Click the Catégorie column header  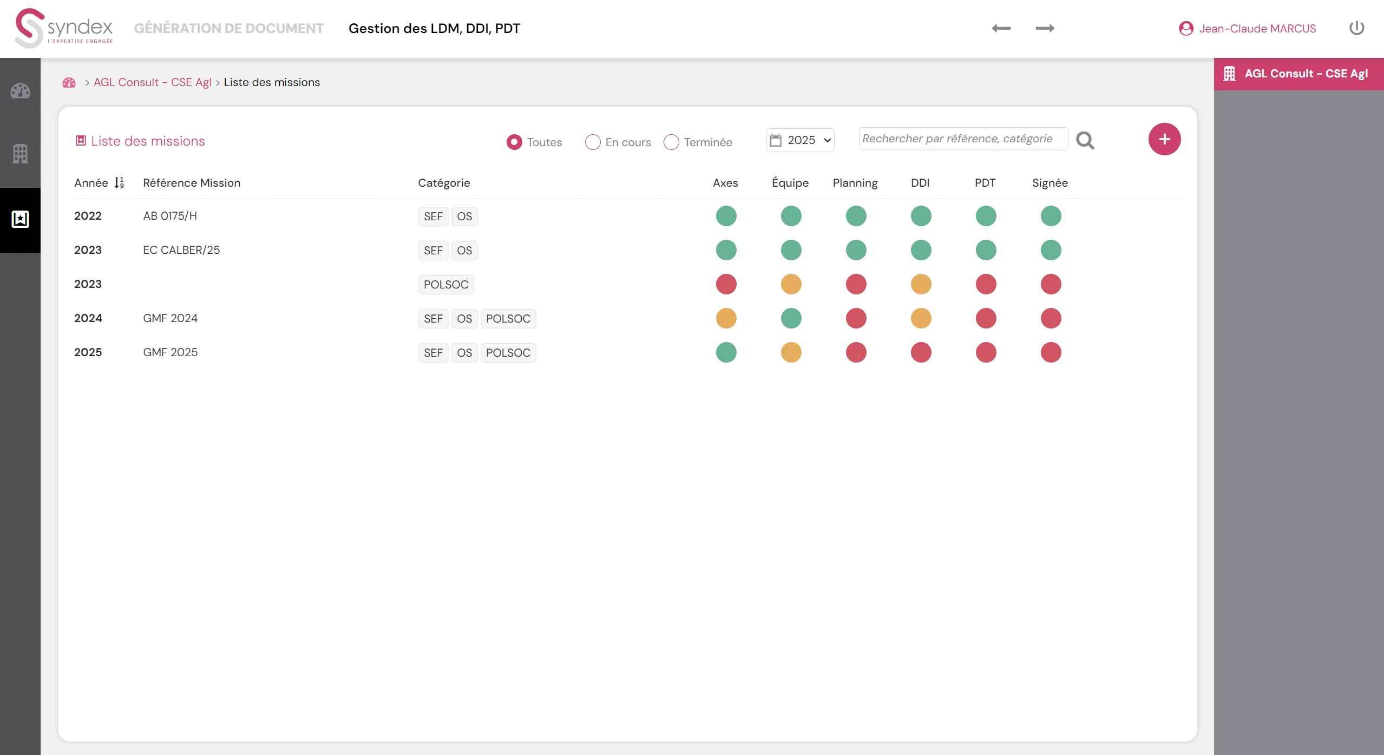tap(444, 183)
